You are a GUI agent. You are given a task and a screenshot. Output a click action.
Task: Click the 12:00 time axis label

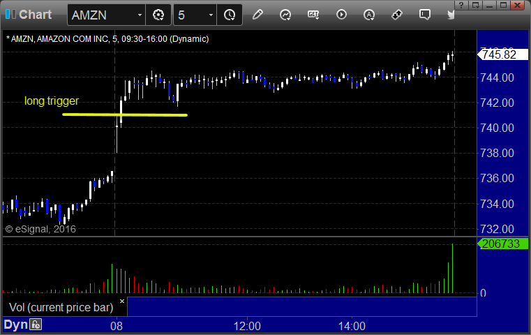tap(247, 326)
